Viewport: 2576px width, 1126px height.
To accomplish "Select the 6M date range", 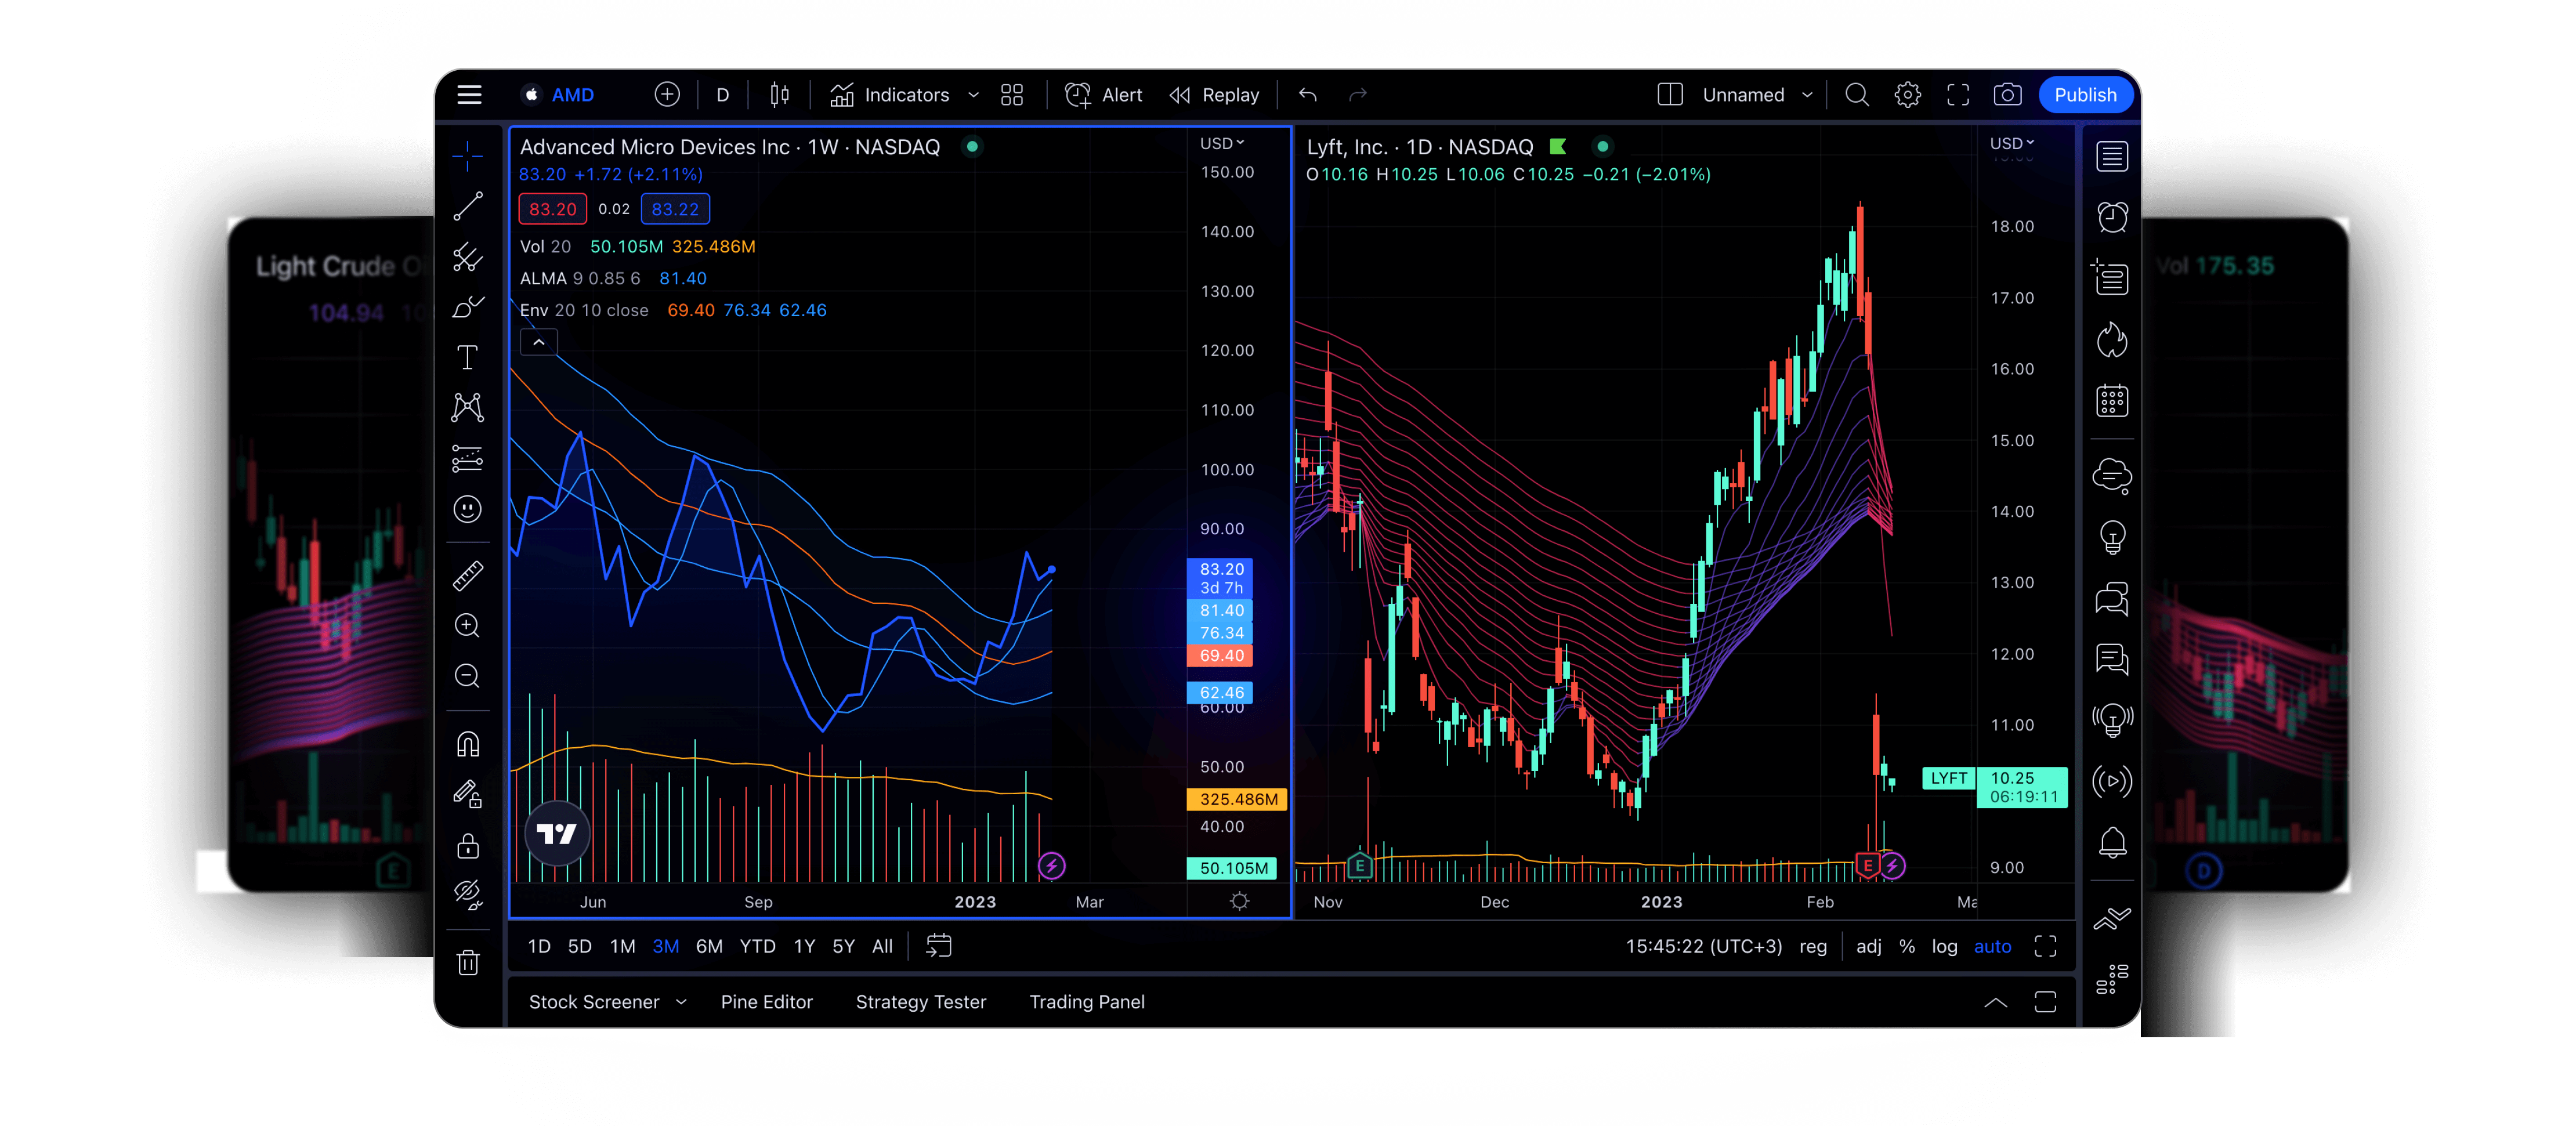I will coord(708,946).
